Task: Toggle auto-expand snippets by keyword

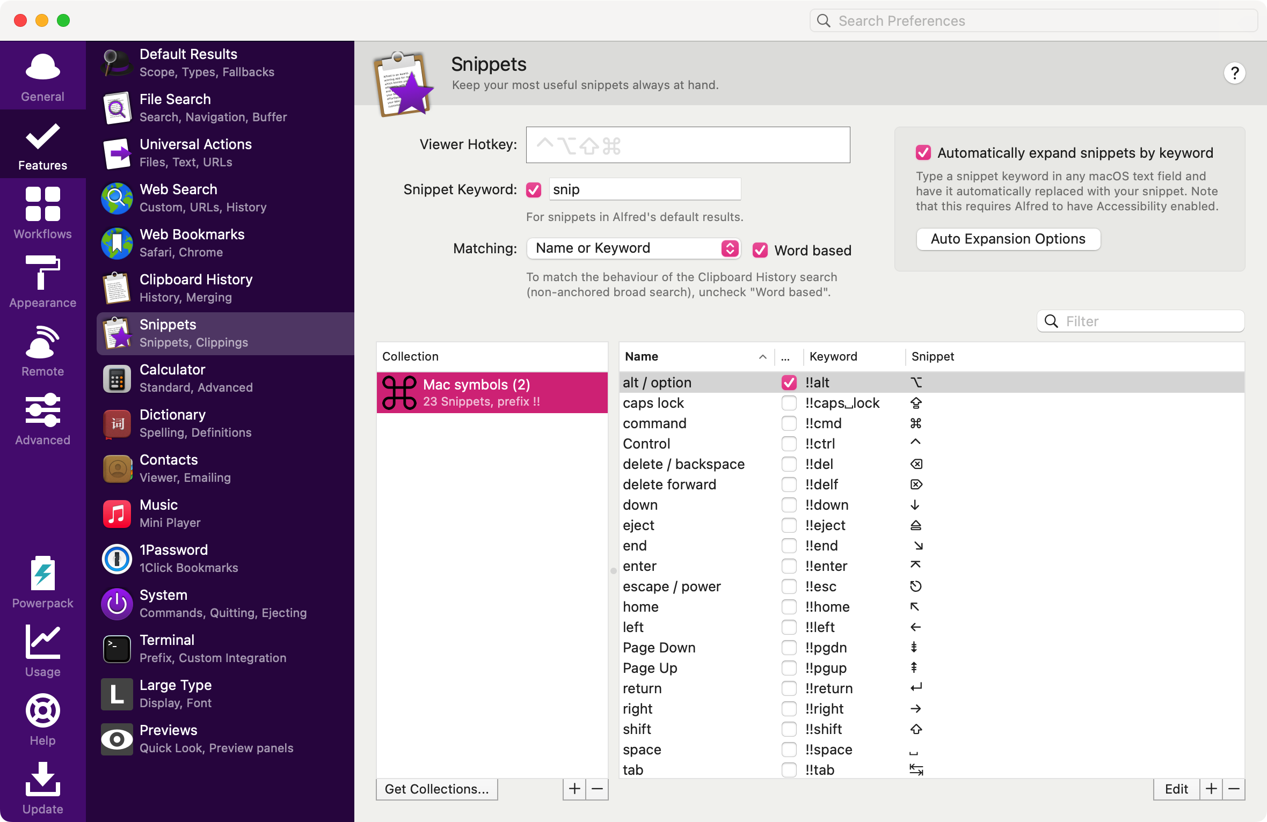Action: (922, 152)
